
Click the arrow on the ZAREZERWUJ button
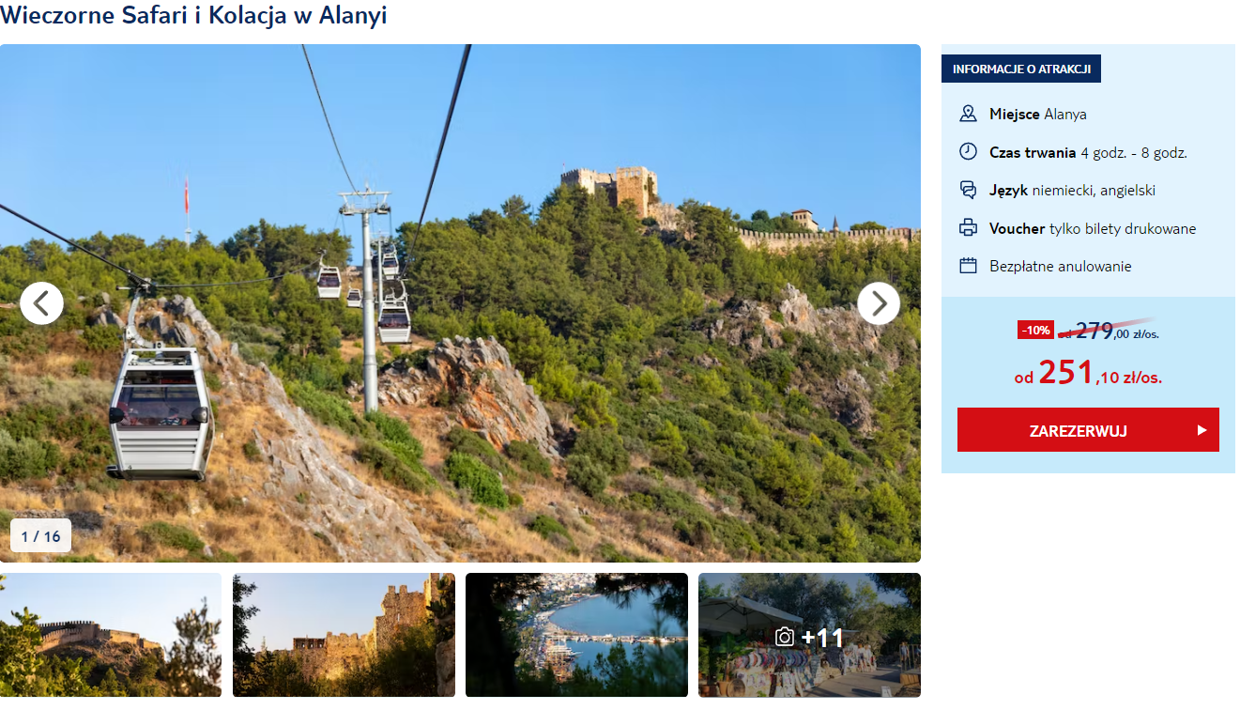point(1202,430)
